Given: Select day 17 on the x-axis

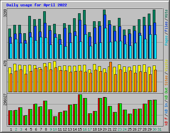Looking at the screenshot, I should tap(90, 129).
